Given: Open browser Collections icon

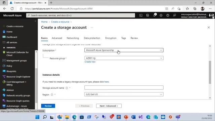Looking at the screenshot, I should click(x=195, y=9).
